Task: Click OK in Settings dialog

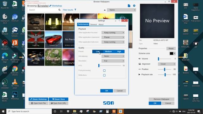Action: (107, 91)
